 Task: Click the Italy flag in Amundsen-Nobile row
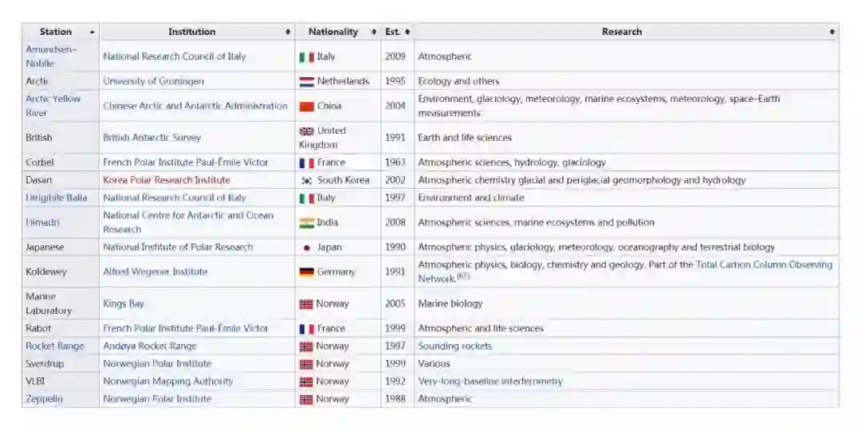[x=306, y=57]
